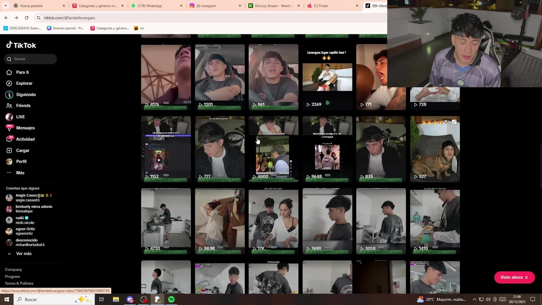
Task: Open the LIVE section
Action: tap(15, 117)
